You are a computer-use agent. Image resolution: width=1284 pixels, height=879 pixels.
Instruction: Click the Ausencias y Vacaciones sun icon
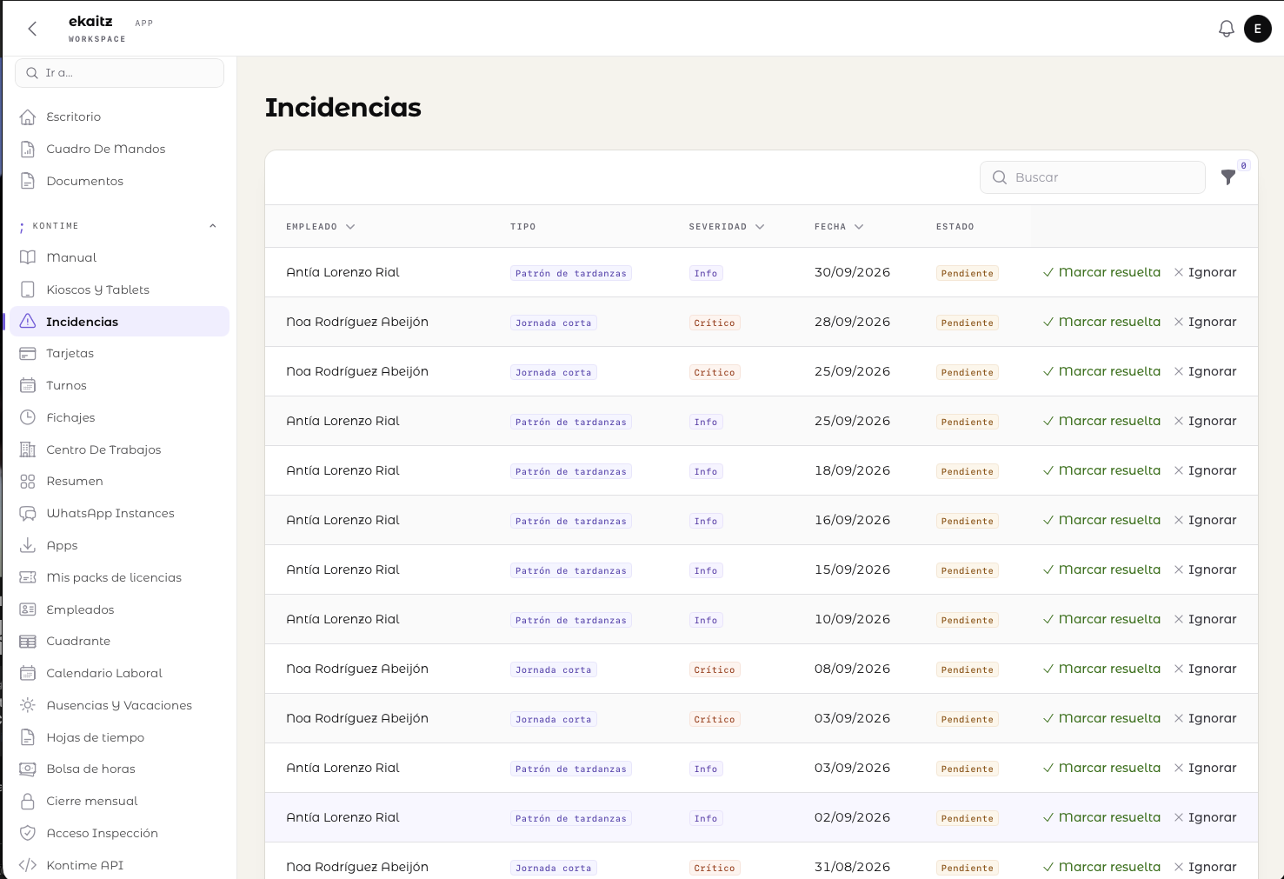(x=28, y=705)
